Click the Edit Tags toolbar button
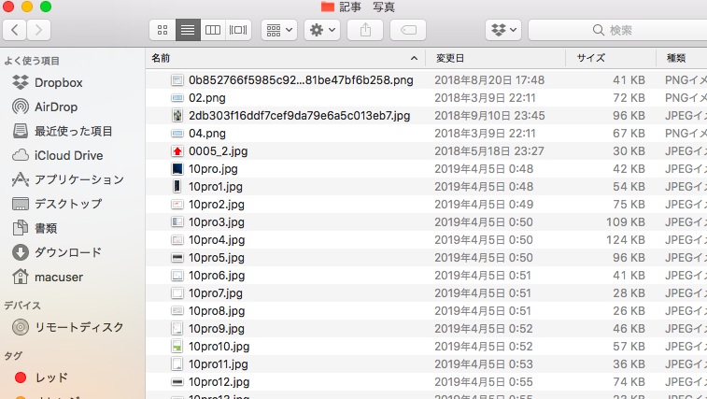Image resolution: width=707 pixels, height=399 pixels. tap(408, 30)
